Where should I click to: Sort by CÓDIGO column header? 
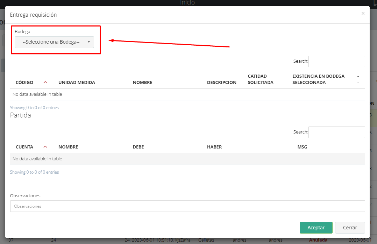(x=24, y=82)
